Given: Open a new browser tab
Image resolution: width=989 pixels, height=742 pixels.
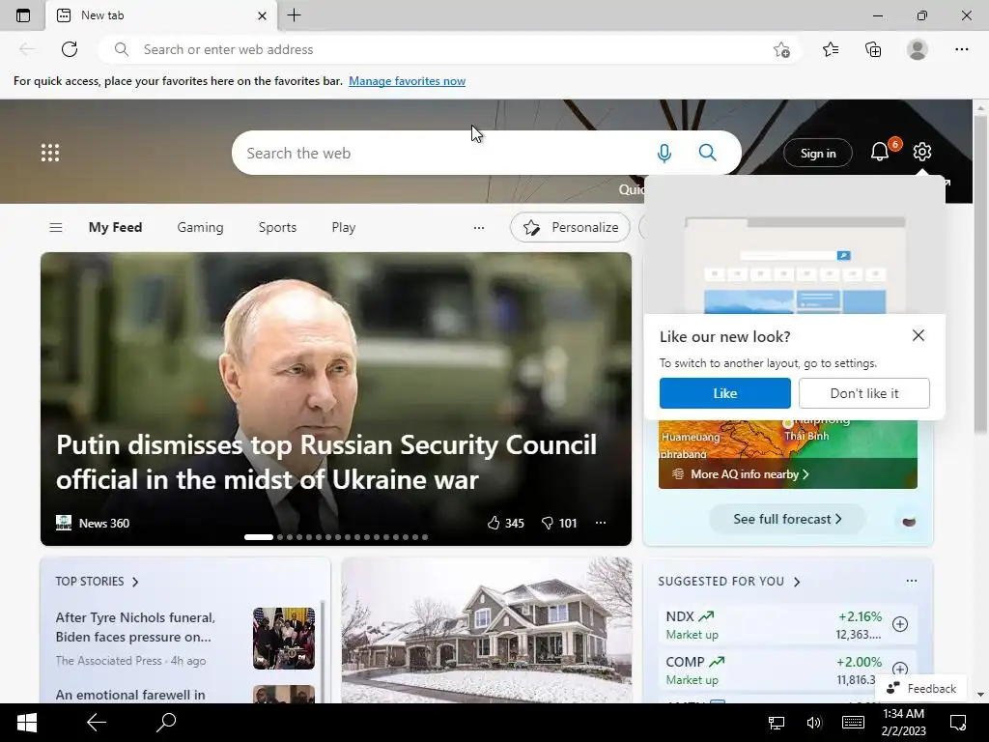Looking at the screenshot, I should 294,15.
